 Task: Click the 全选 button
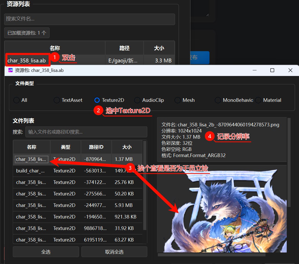46,252
